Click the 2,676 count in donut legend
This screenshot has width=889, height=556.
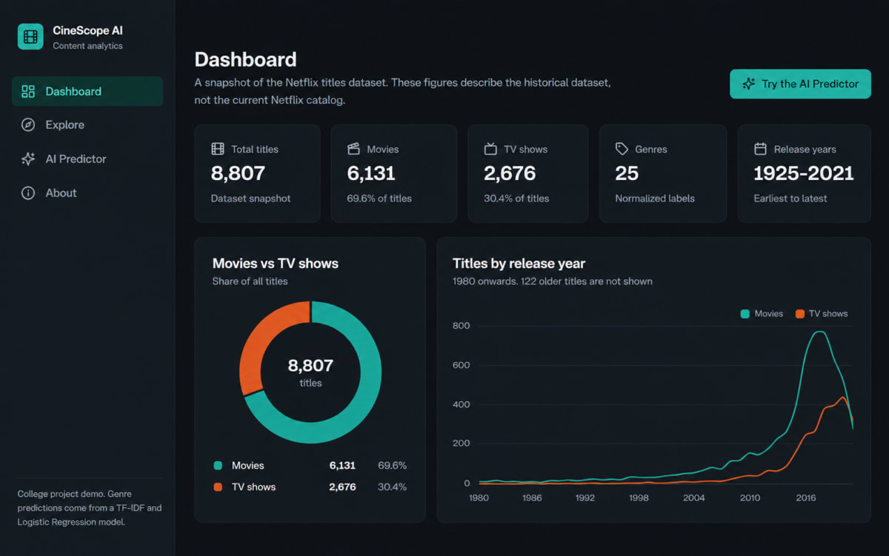pyautogui.click(x=342, y=487)
